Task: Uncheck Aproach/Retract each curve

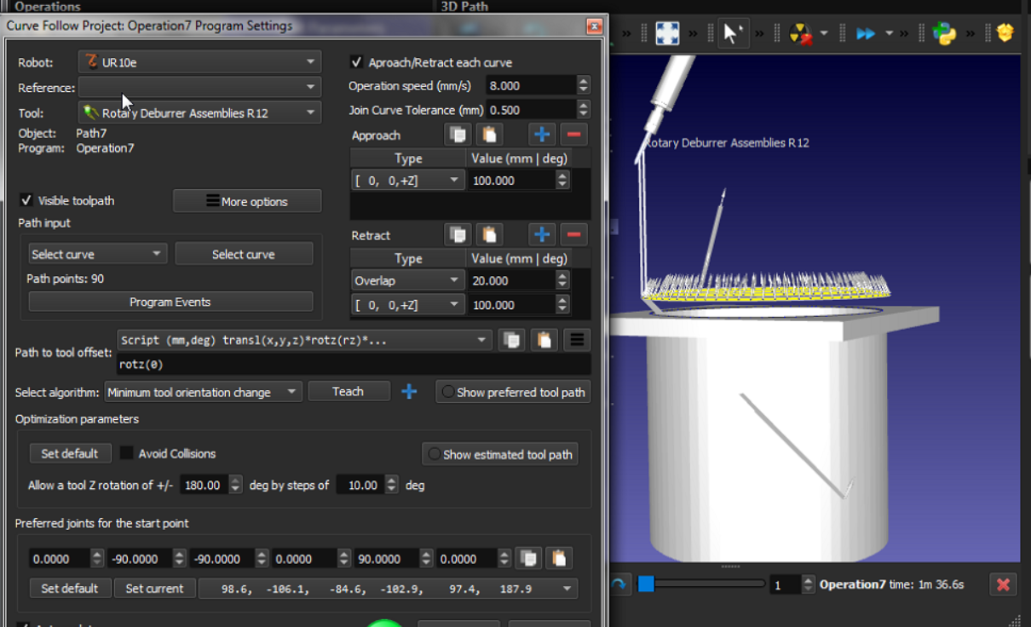Action: (357, 62)
